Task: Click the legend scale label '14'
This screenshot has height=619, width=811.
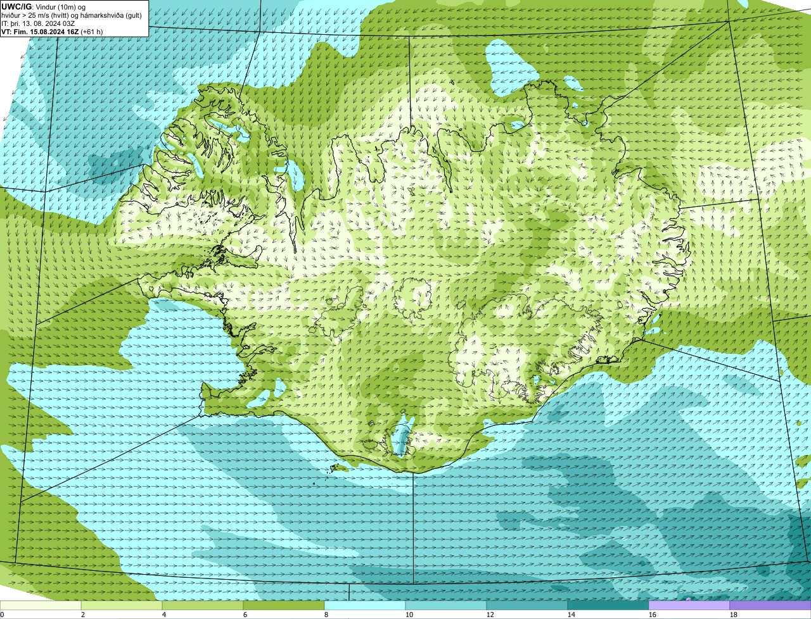Action: (x=572, y=615)
